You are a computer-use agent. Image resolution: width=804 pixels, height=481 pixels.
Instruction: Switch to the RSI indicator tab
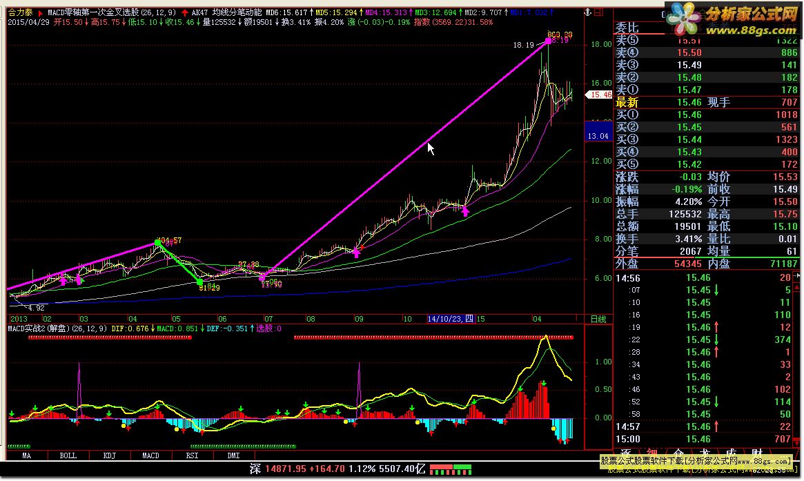[x=193, y=455]
